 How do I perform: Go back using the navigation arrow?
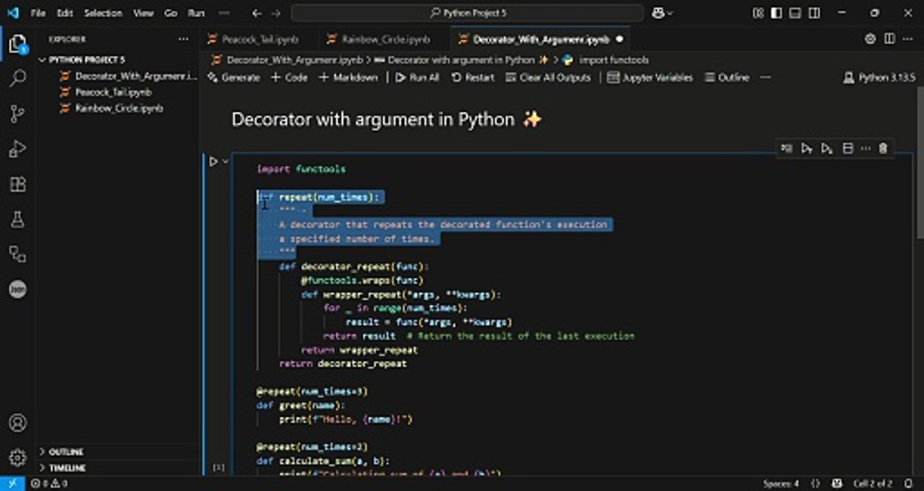click(256, 13)
